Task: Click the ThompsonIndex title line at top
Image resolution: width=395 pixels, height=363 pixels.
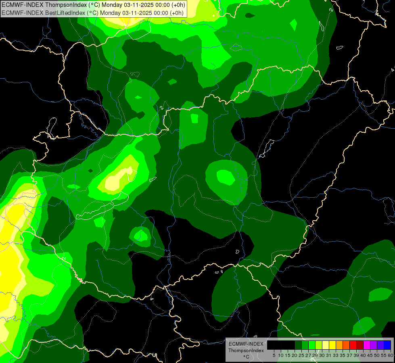Action: (94, 4)
